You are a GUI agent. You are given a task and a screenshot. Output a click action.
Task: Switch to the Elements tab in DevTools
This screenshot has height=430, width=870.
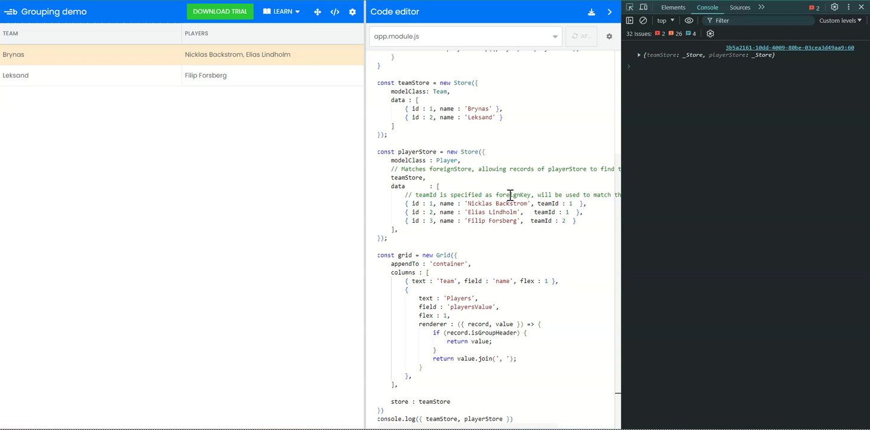tap(673, 7)
